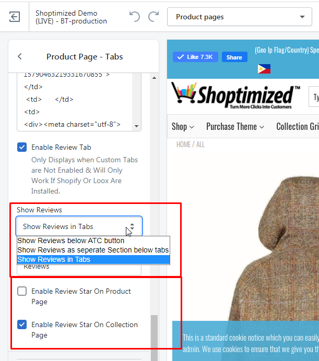
Task: Choose Show Reviews in Tabs option
Action: (93, 259)
